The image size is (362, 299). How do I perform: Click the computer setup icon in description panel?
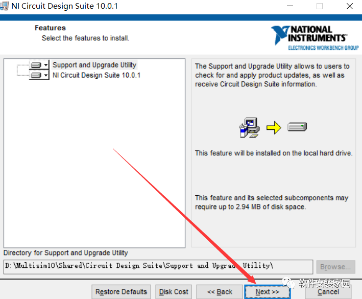[249, 127]
